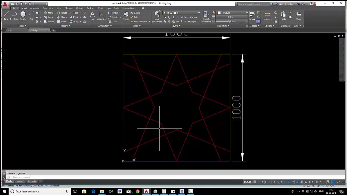Activate the Fillet command

74,17
